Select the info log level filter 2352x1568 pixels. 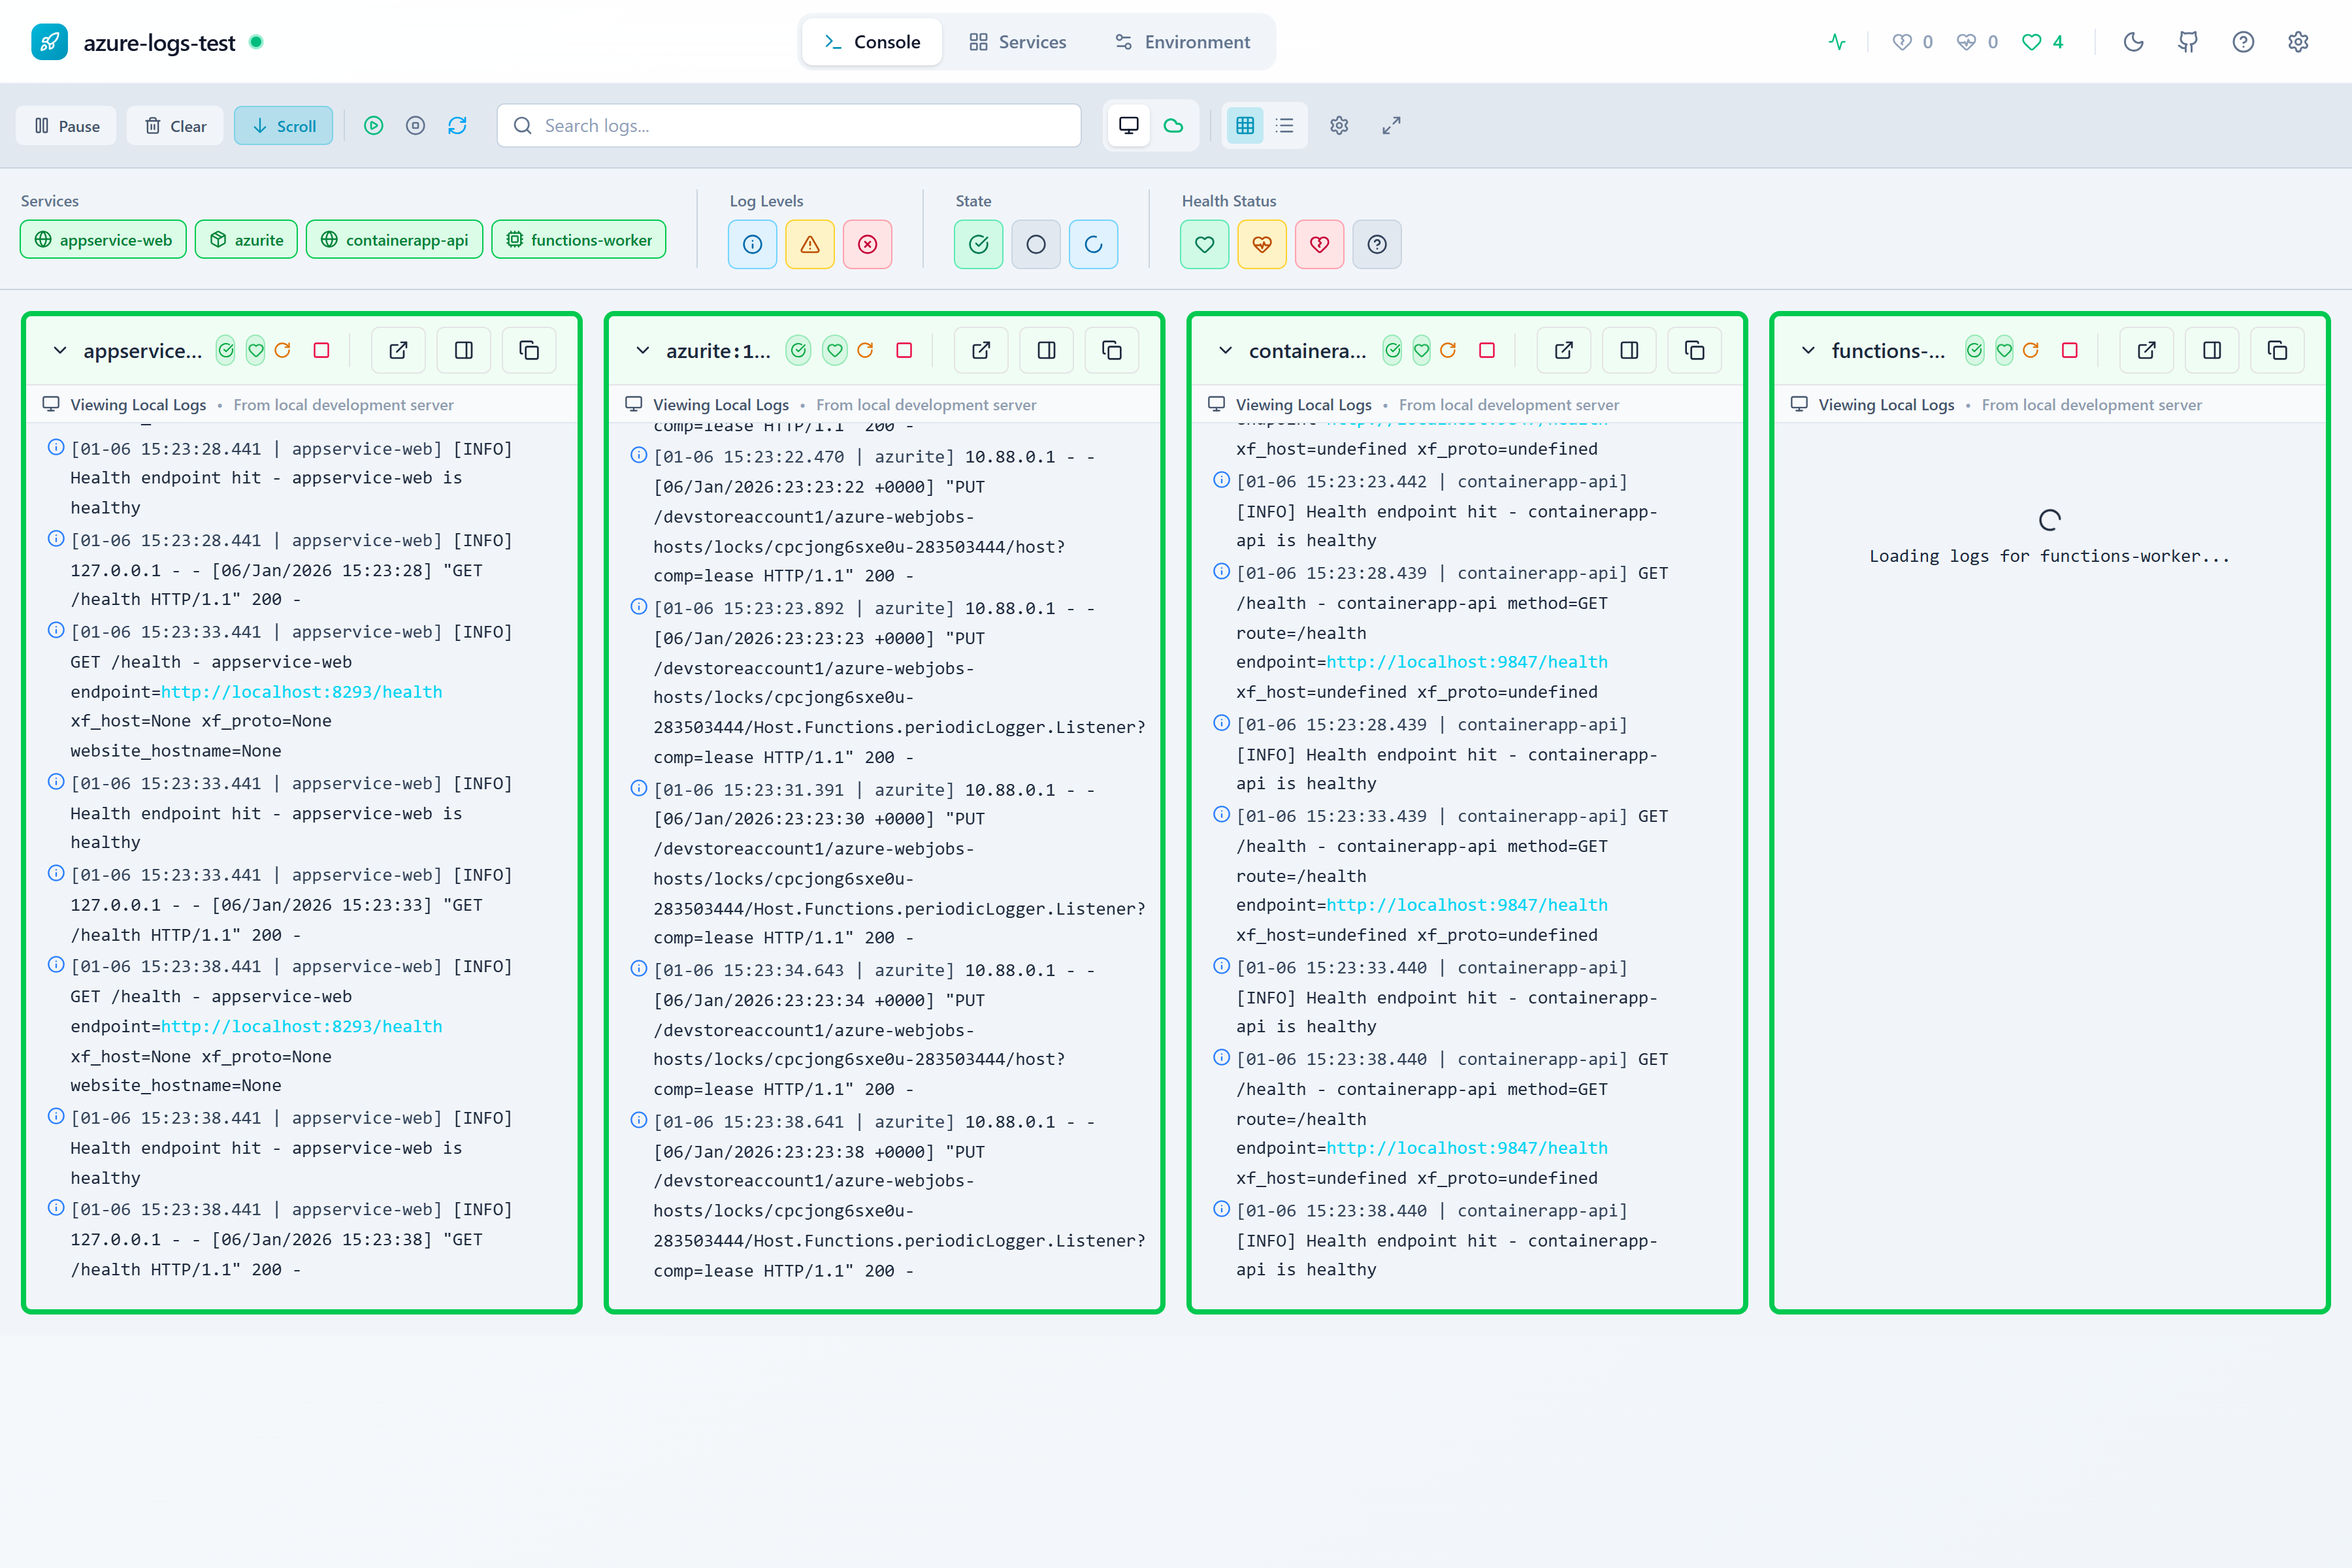click(x=752, y=244)
